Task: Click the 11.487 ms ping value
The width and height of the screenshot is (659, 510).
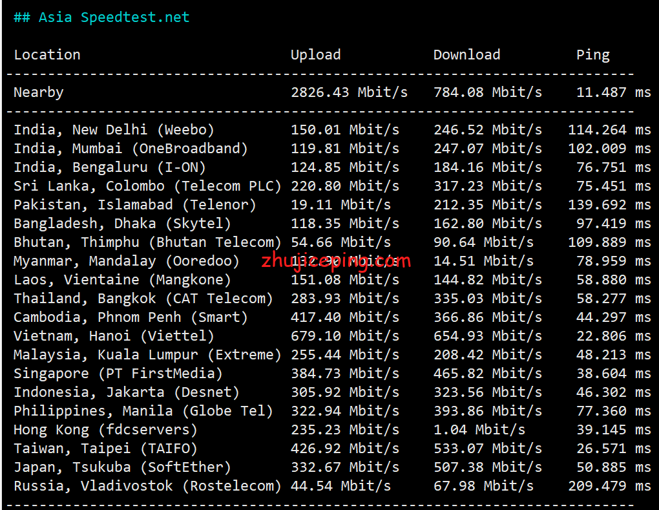Action: [614, 92]
